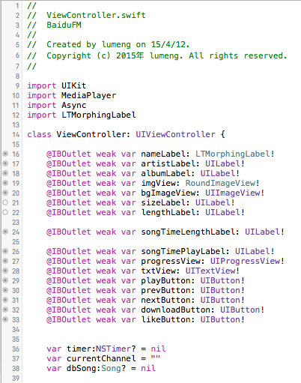The height and width of the screenshot is (383, 301).
Task: Click the nameLabel variable name
Action: pyautogui.click(x=163, y=154)
